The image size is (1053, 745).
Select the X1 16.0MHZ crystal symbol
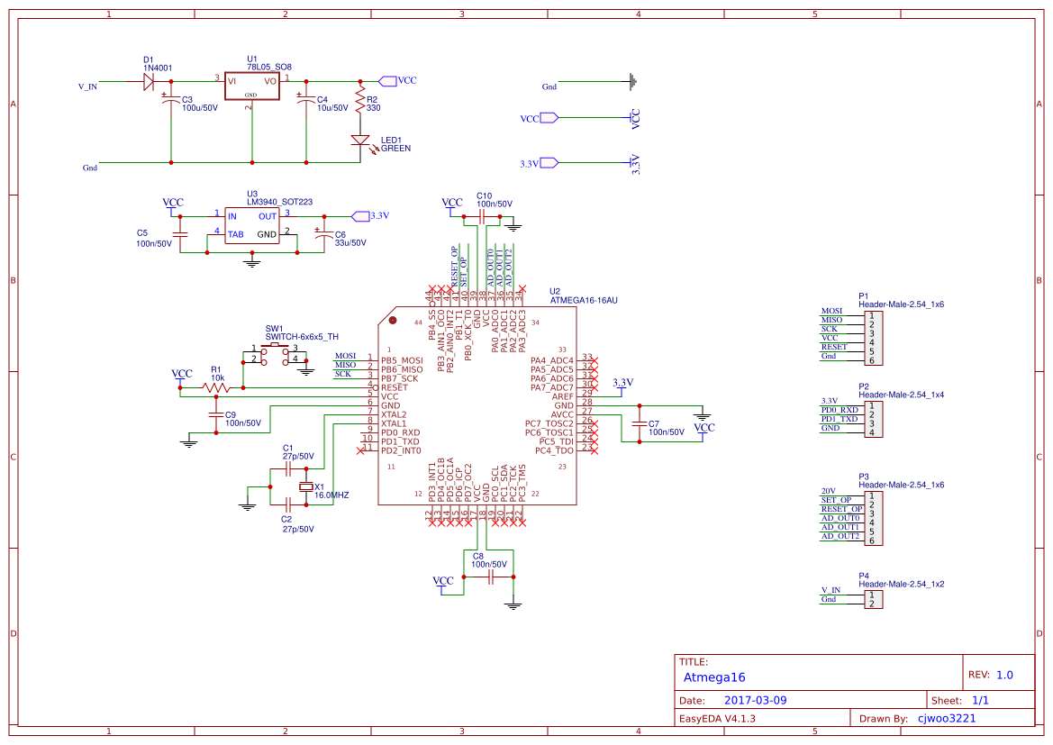tap(306, 487)
